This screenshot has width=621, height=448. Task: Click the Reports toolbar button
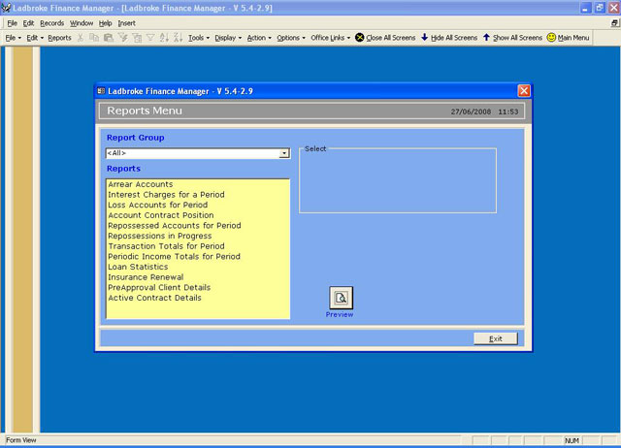click(59, 38)
